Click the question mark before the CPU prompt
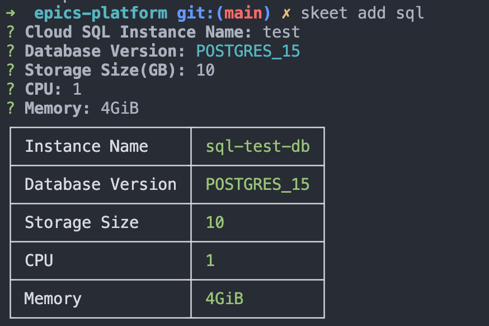 point(11,89)
